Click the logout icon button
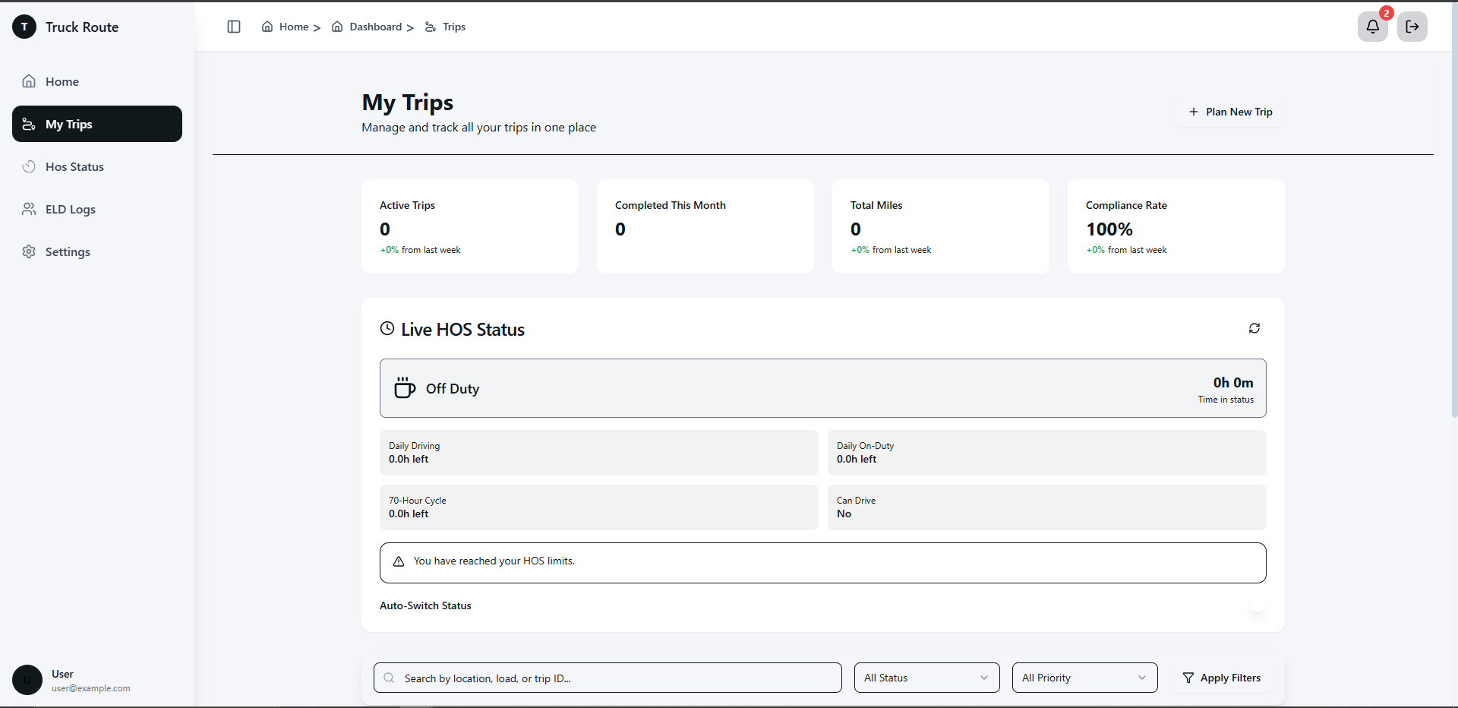Viewport: 1458px width, 708px height. pyautogui.click(x=1412, y=27)
